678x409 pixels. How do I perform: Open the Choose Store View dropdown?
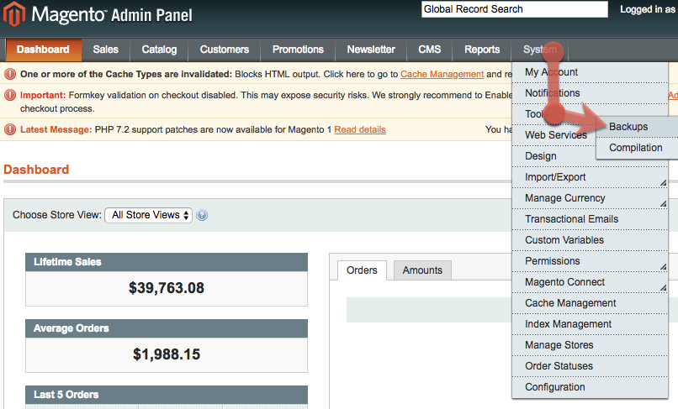(148, 215)
